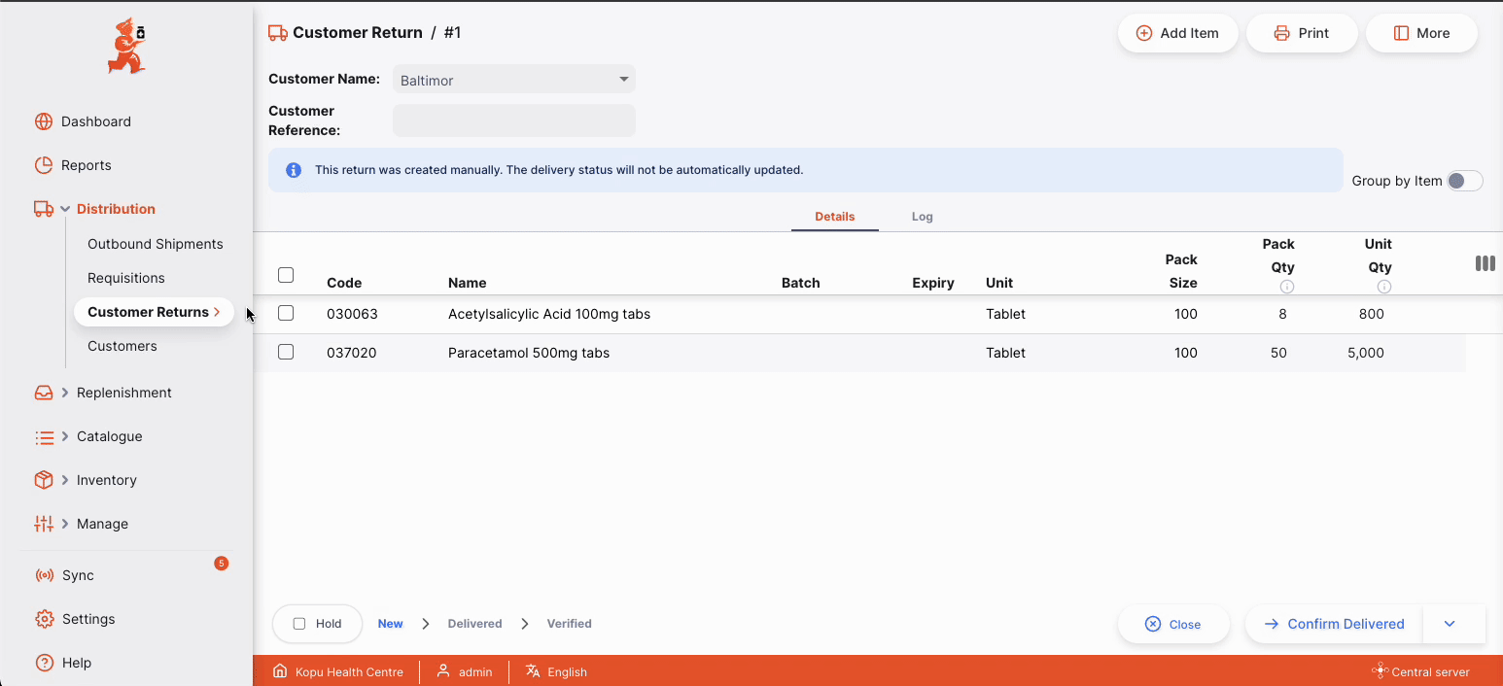Click the info icon in the blue banner
This screenshot has width=1503, height=686.
tap(294, 170)
